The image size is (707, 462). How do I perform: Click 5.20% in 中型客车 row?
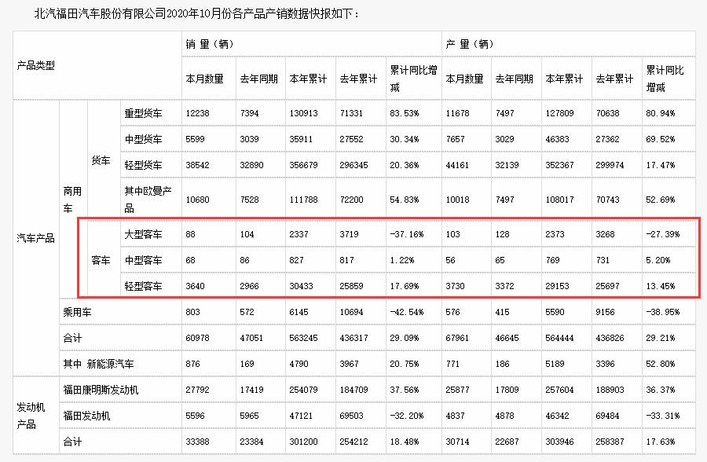click(658, 260)
